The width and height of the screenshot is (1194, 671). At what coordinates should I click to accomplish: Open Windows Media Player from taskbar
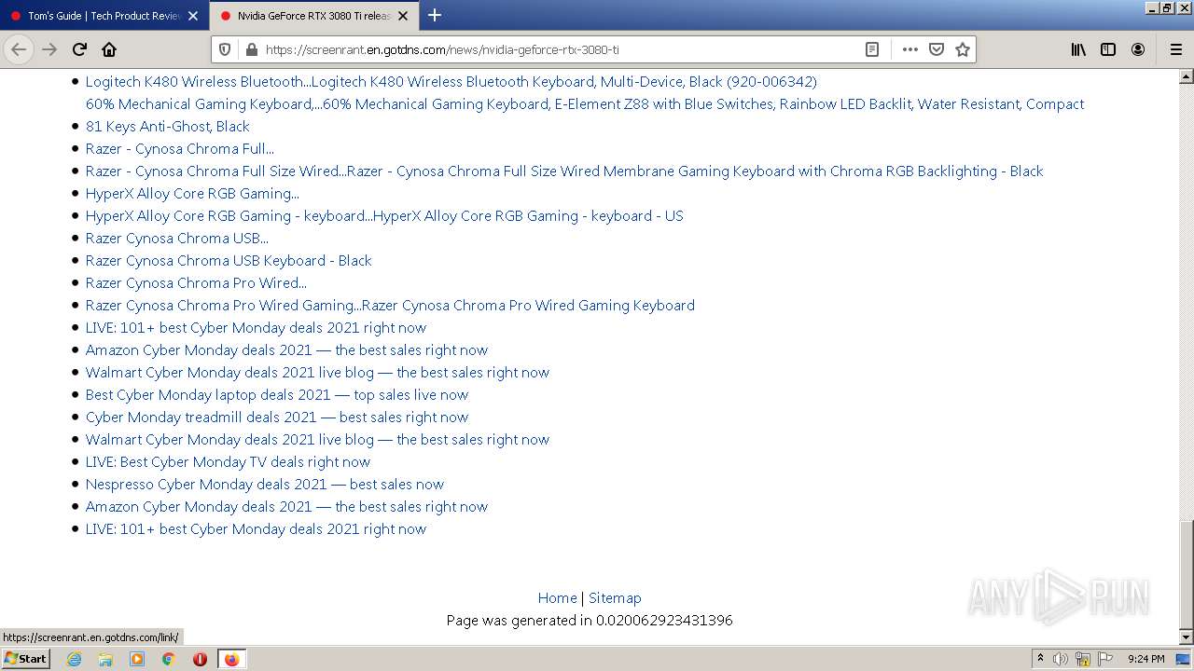137,659
